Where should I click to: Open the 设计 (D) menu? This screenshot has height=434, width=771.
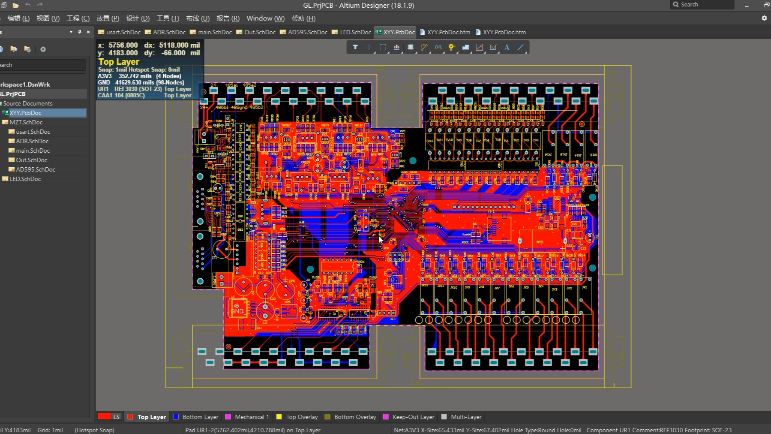(x=138, y=18)
